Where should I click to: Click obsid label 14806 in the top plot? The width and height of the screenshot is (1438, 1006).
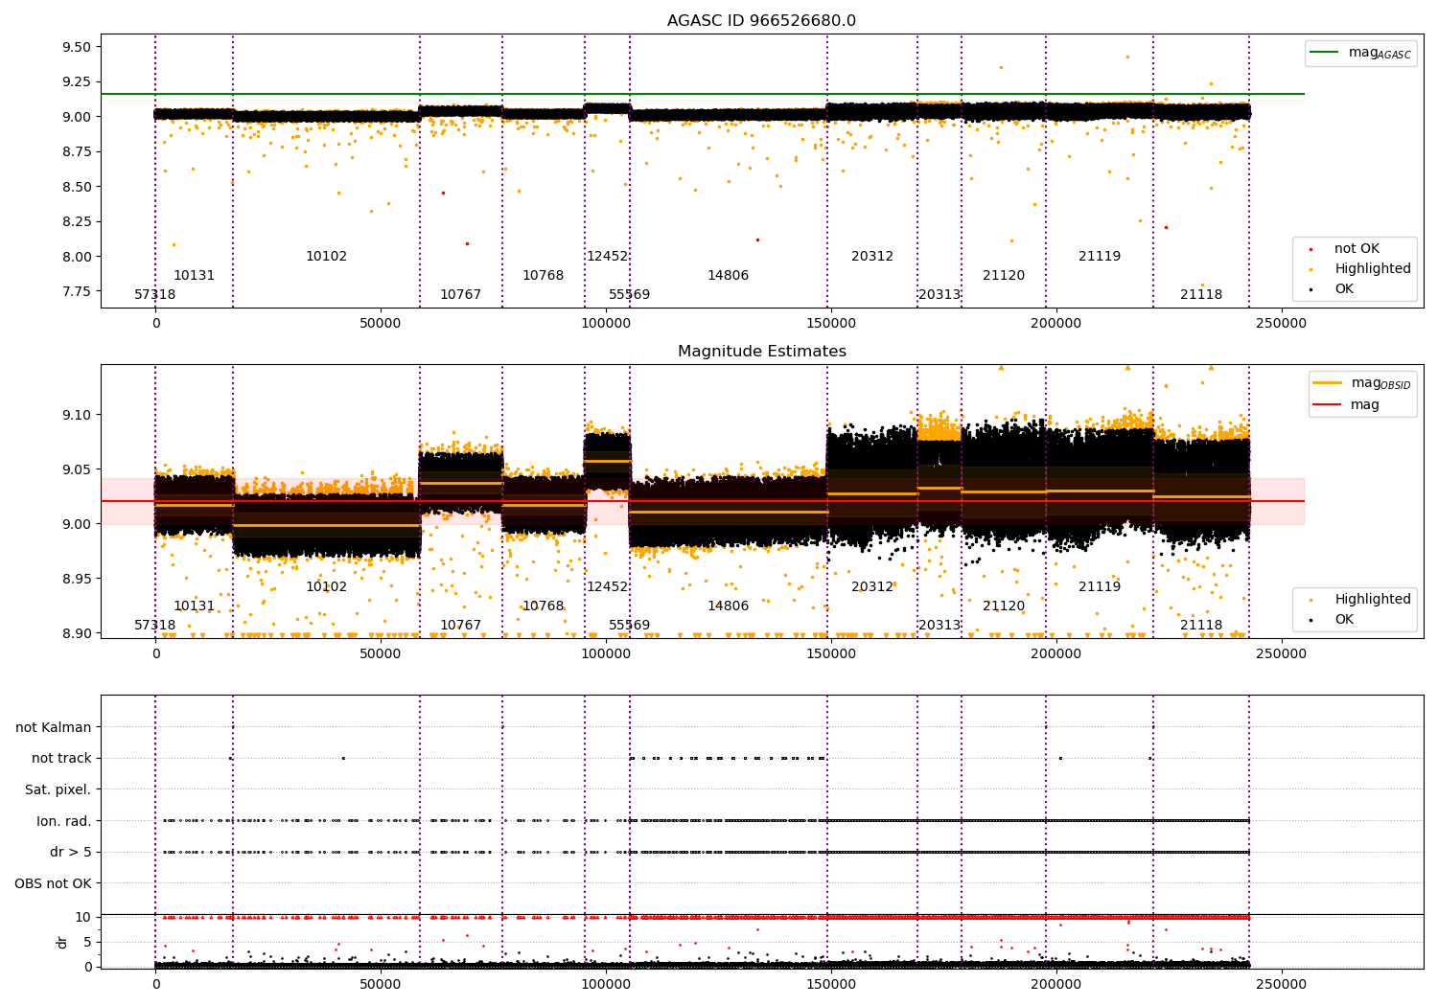coord(729,275)
